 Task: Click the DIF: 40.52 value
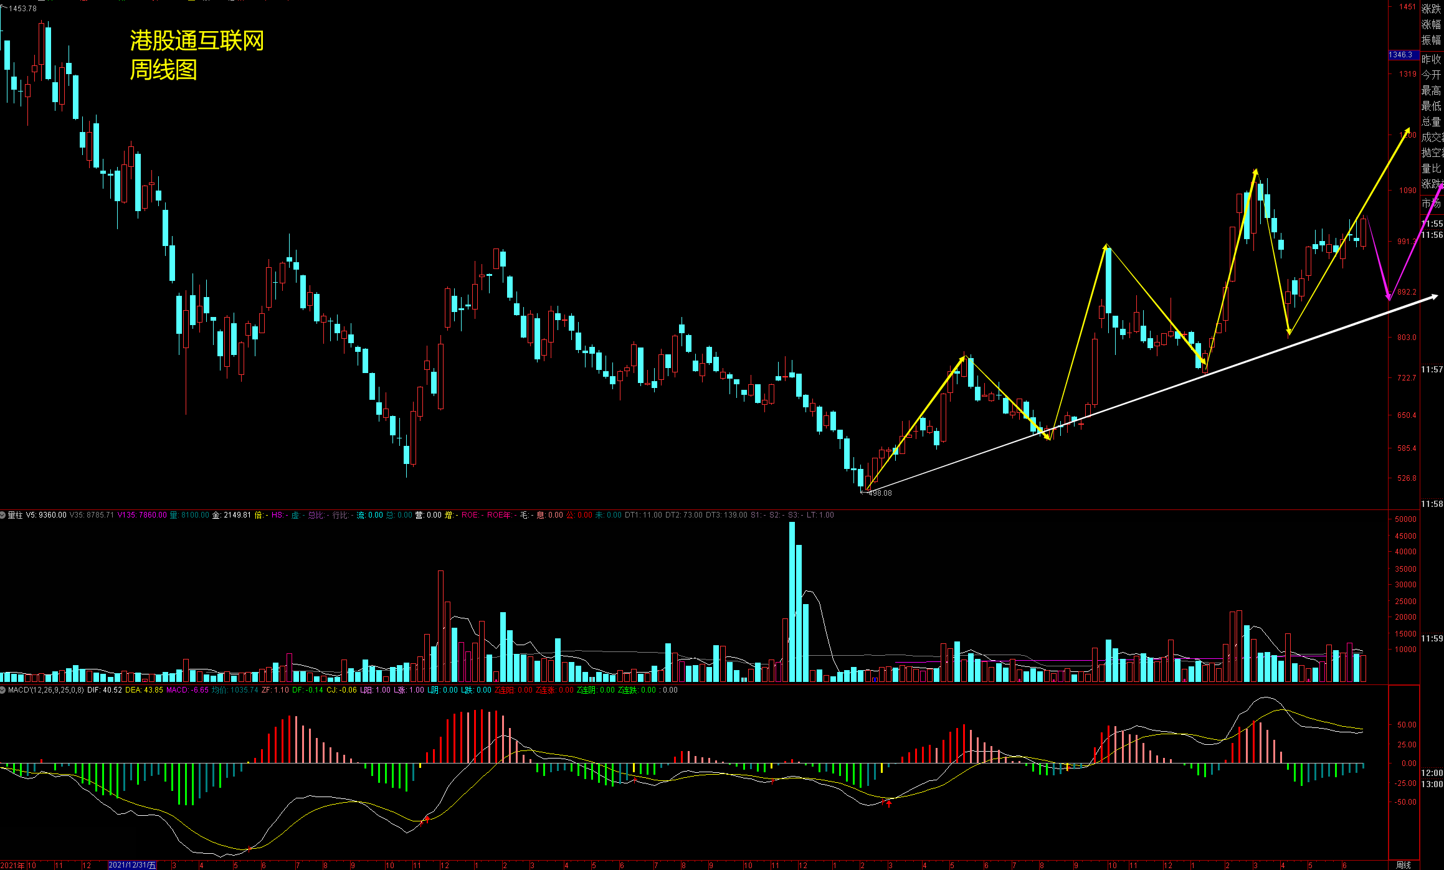pyautogui.click(x=105, y=690)
